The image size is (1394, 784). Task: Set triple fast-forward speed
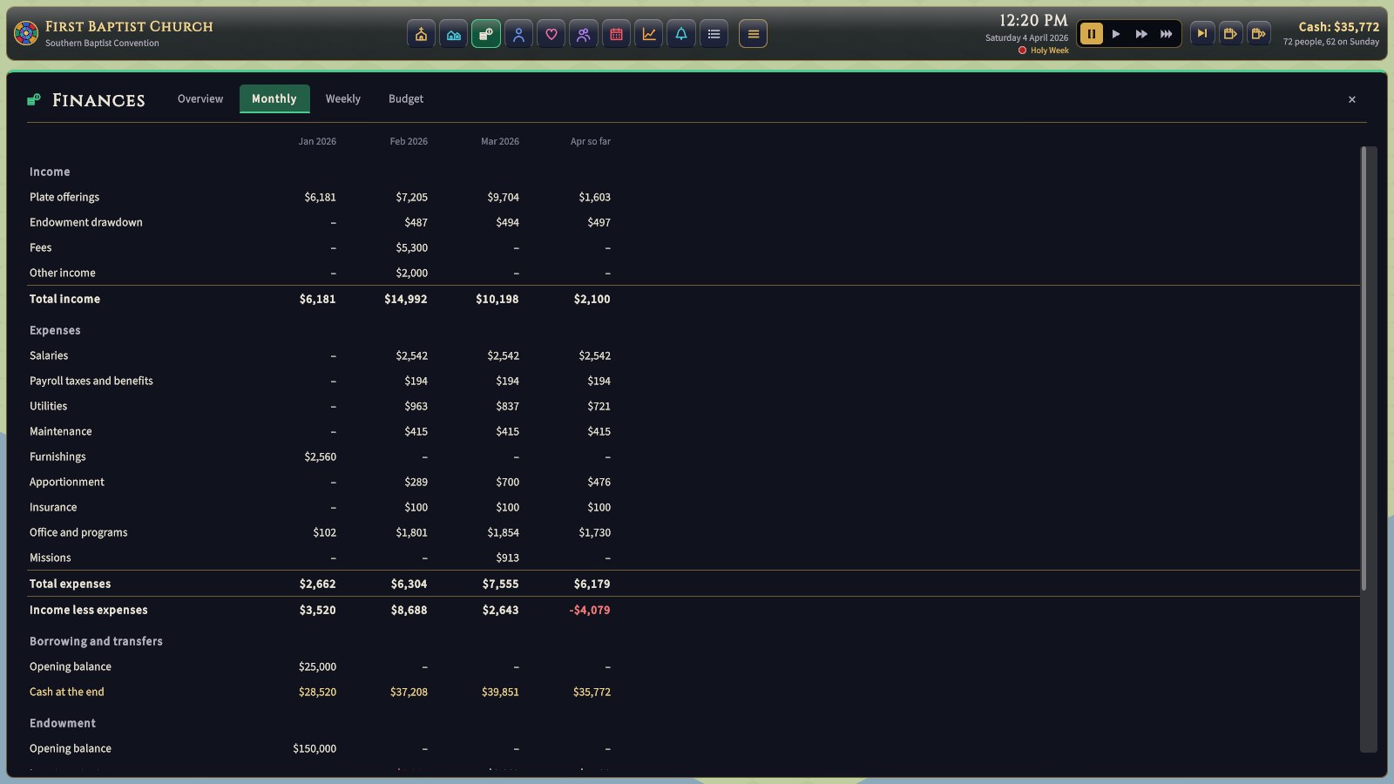tap(1167, 34)
